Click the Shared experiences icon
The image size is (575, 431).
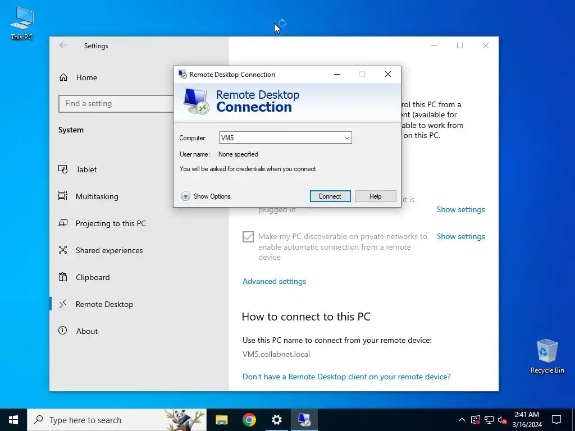coord(63,250)
